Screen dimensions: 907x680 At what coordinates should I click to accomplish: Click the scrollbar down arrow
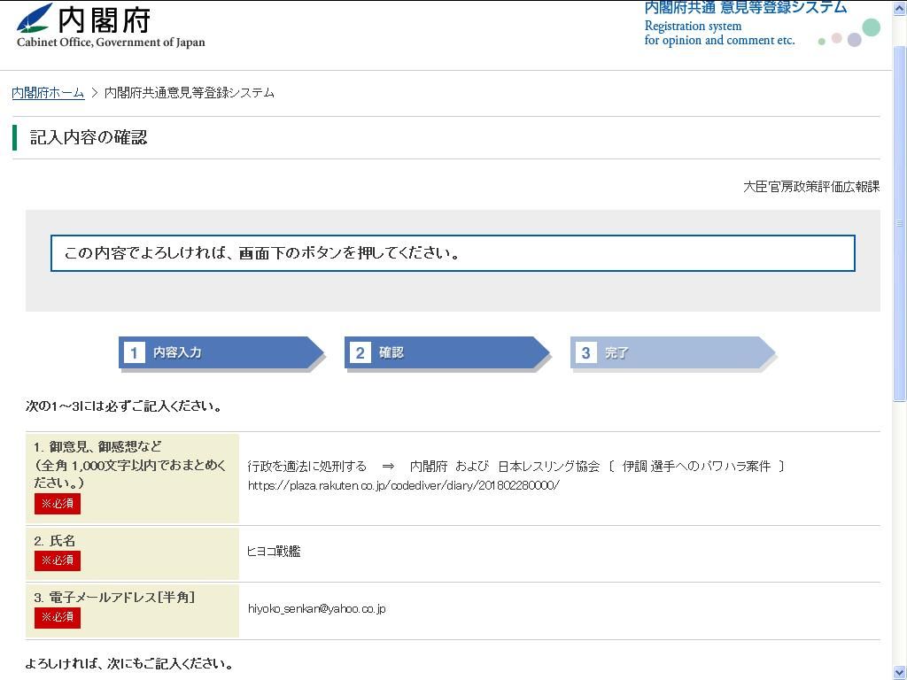(x=899, y=673)
